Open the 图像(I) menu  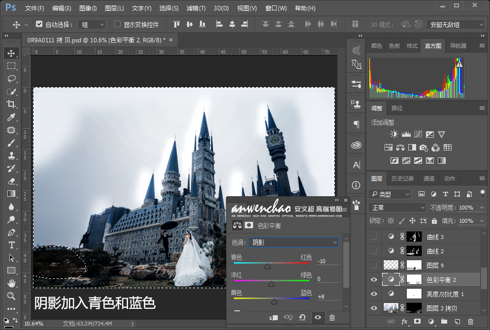point(88,8)
